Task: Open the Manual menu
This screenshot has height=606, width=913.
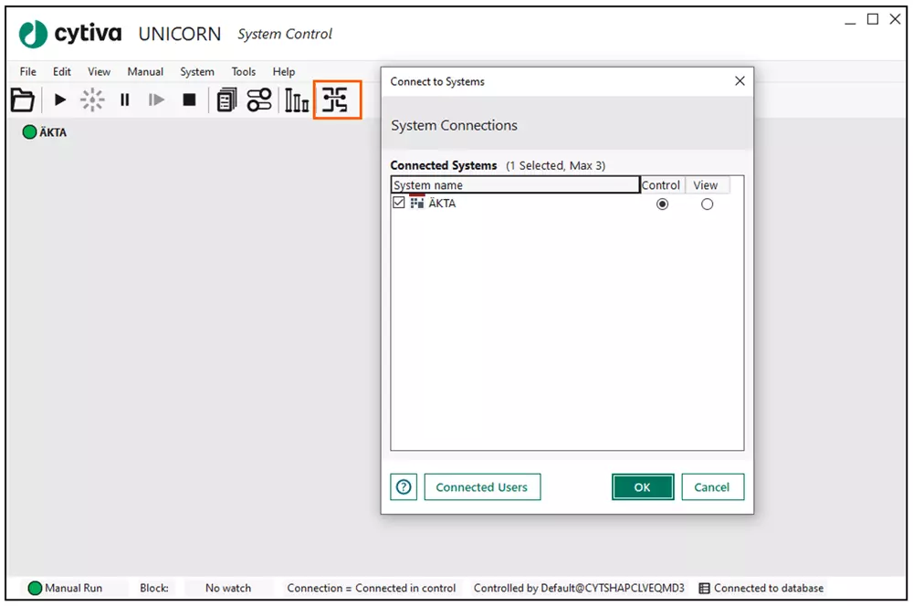Action: (x=144, y=71)
